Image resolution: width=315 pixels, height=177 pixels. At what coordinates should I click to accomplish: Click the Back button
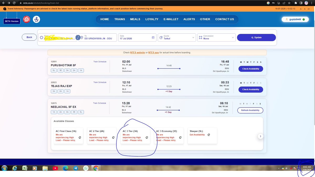point(29,37)
